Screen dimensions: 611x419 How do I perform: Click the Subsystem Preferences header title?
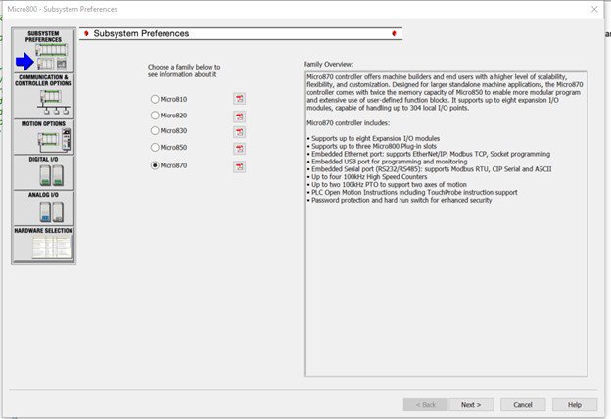pos(141,34)
